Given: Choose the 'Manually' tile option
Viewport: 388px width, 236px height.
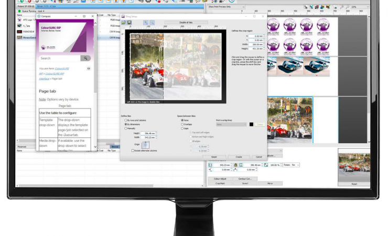Looking at the screenshot, I should [x=126, y=128].
